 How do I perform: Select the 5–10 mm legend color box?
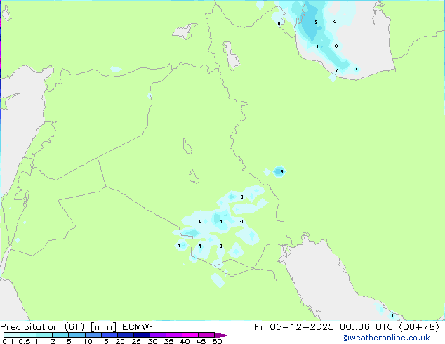coord(77,335)
